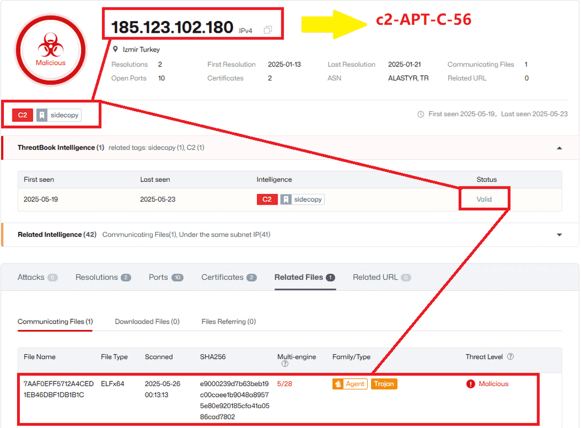This screenshot has height=428, width=581.
Task: Click the red Malicious alert icon in table
Action: [x=470, y=384]
